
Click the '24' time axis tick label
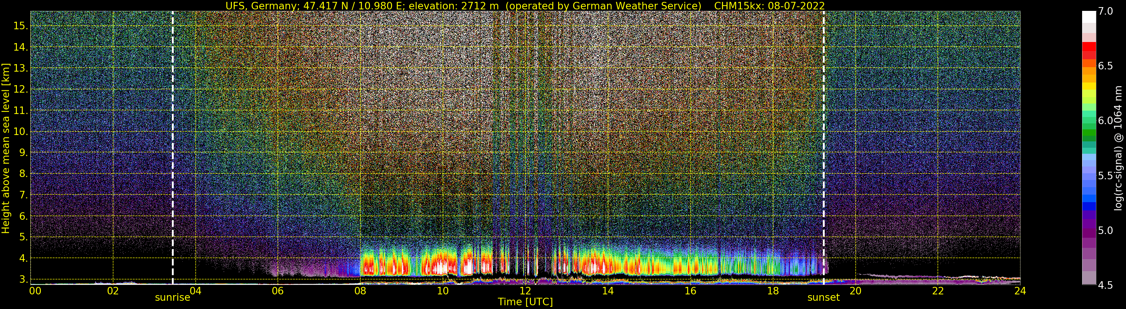(x=1020, y=291)
